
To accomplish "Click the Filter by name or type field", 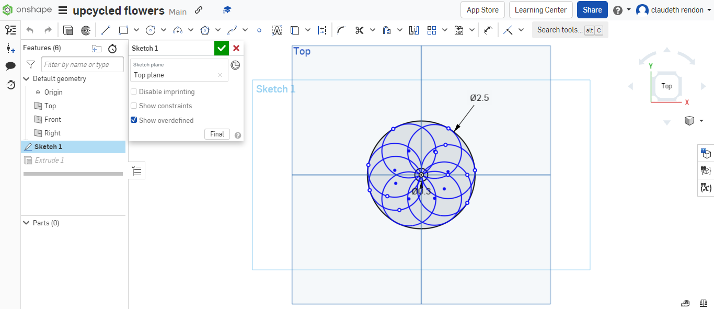I will coord(83,64).
